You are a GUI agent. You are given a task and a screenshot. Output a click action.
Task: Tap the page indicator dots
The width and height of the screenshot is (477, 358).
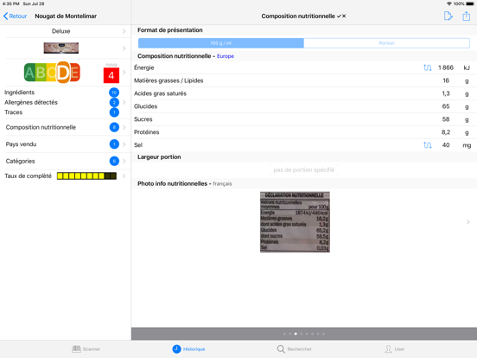coord(304,334)
